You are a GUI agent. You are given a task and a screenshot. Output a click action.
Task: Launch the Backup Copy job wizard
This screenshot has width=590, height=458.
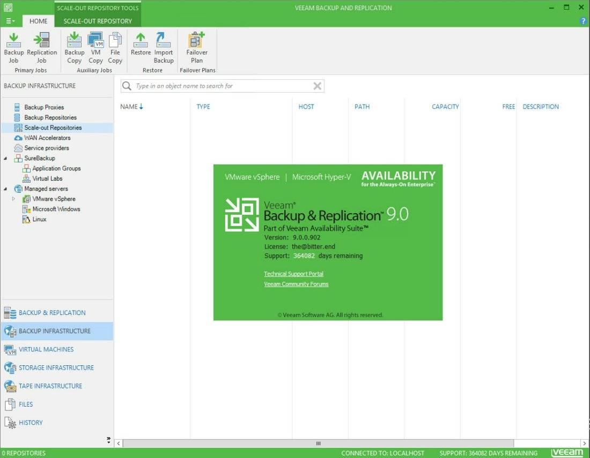tap(74, 48)
